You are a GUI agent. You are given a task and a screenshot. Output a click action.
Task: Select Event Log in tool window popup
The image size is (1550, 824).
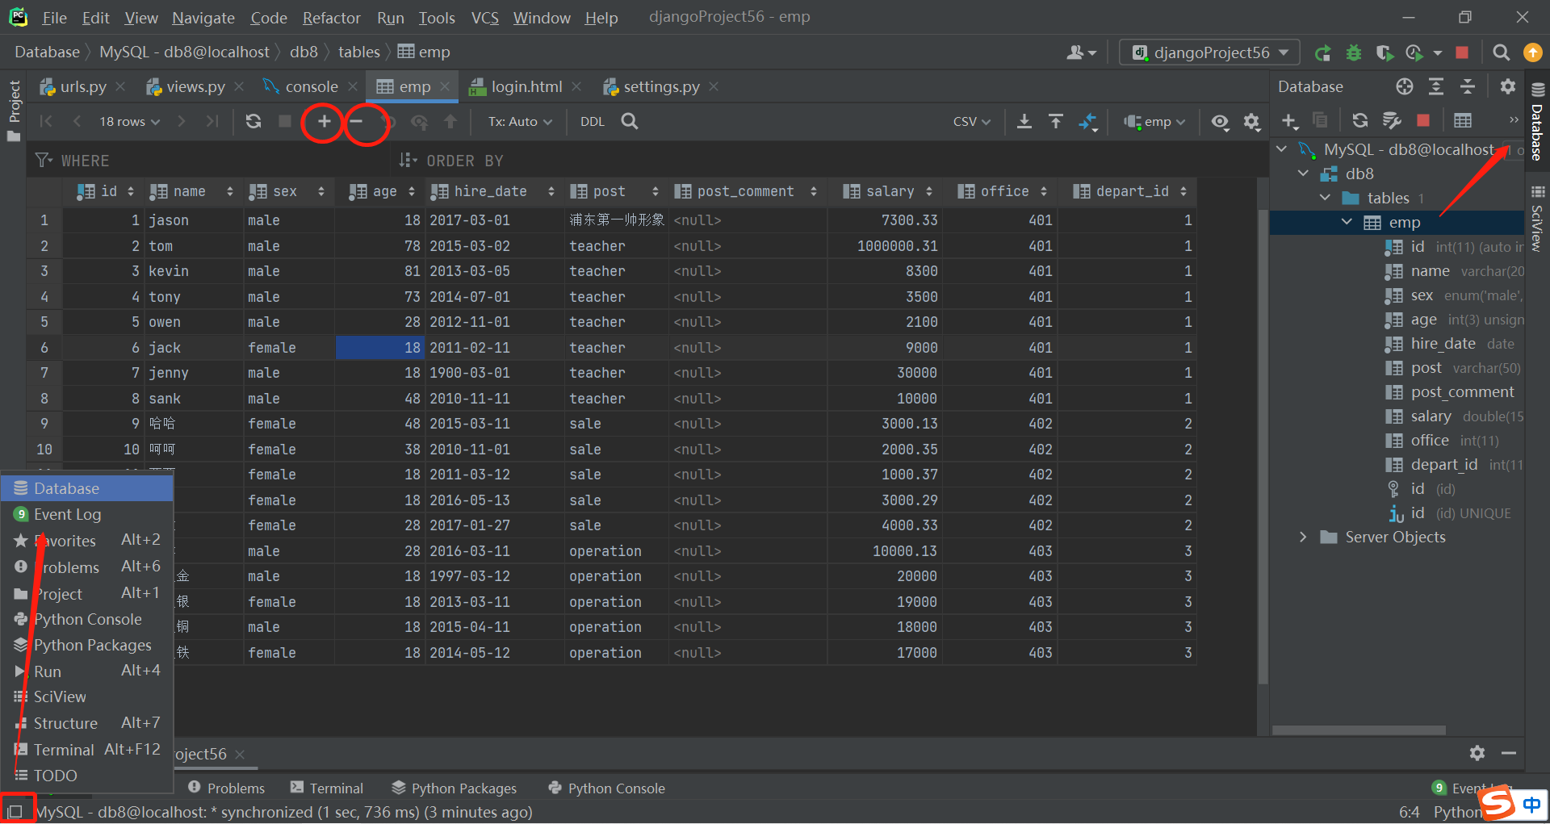coord(87,514)
